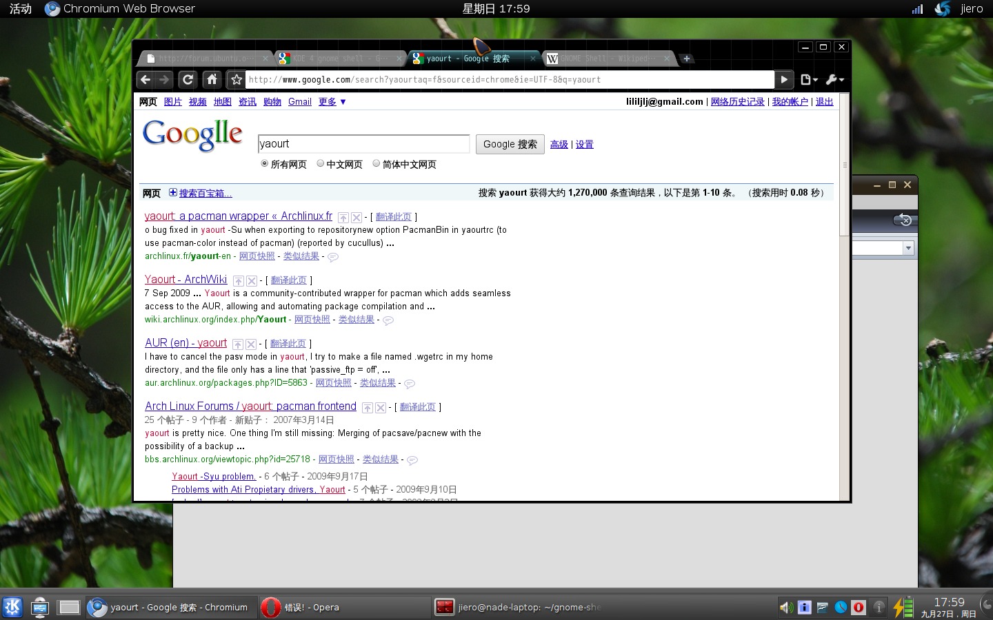This screenshot has width=993, height=620.
Task: Open the Gmail link in the Google bar
Action: pos(300,102)
